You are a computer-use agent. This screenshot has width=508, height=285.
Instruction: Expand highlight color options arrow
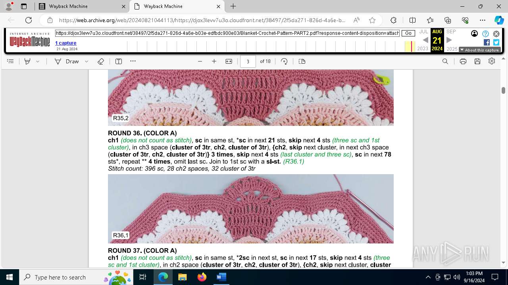click(38, 61)
